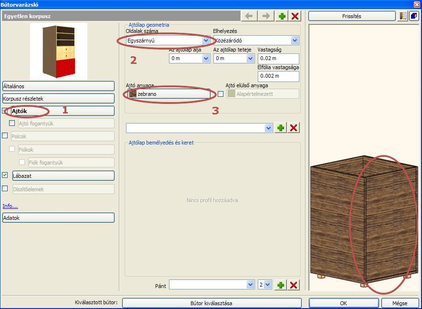422x309 pixels.
Task: Click the zebrano material texture icon
Action: [133, 94]
